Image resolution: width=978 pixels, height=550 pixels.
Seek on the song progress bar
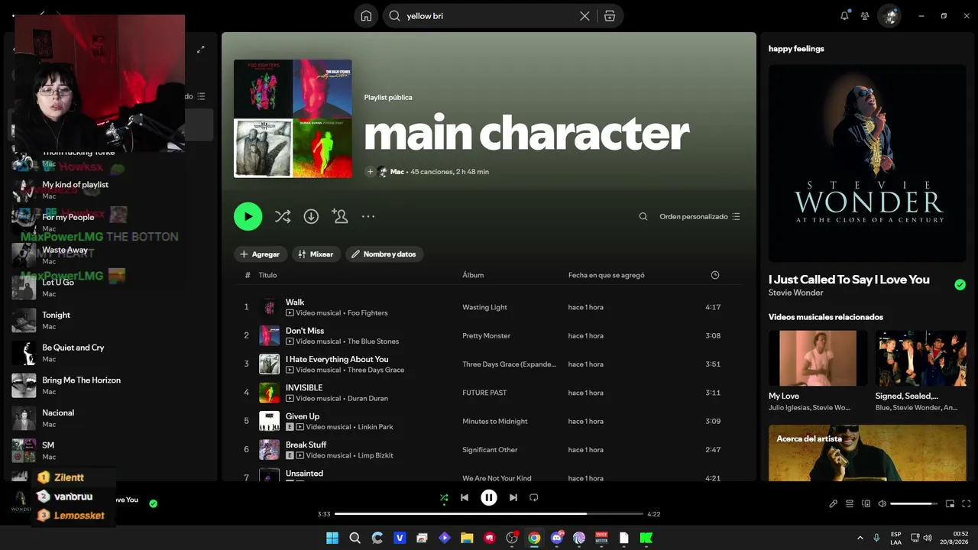tap(489, 514)
